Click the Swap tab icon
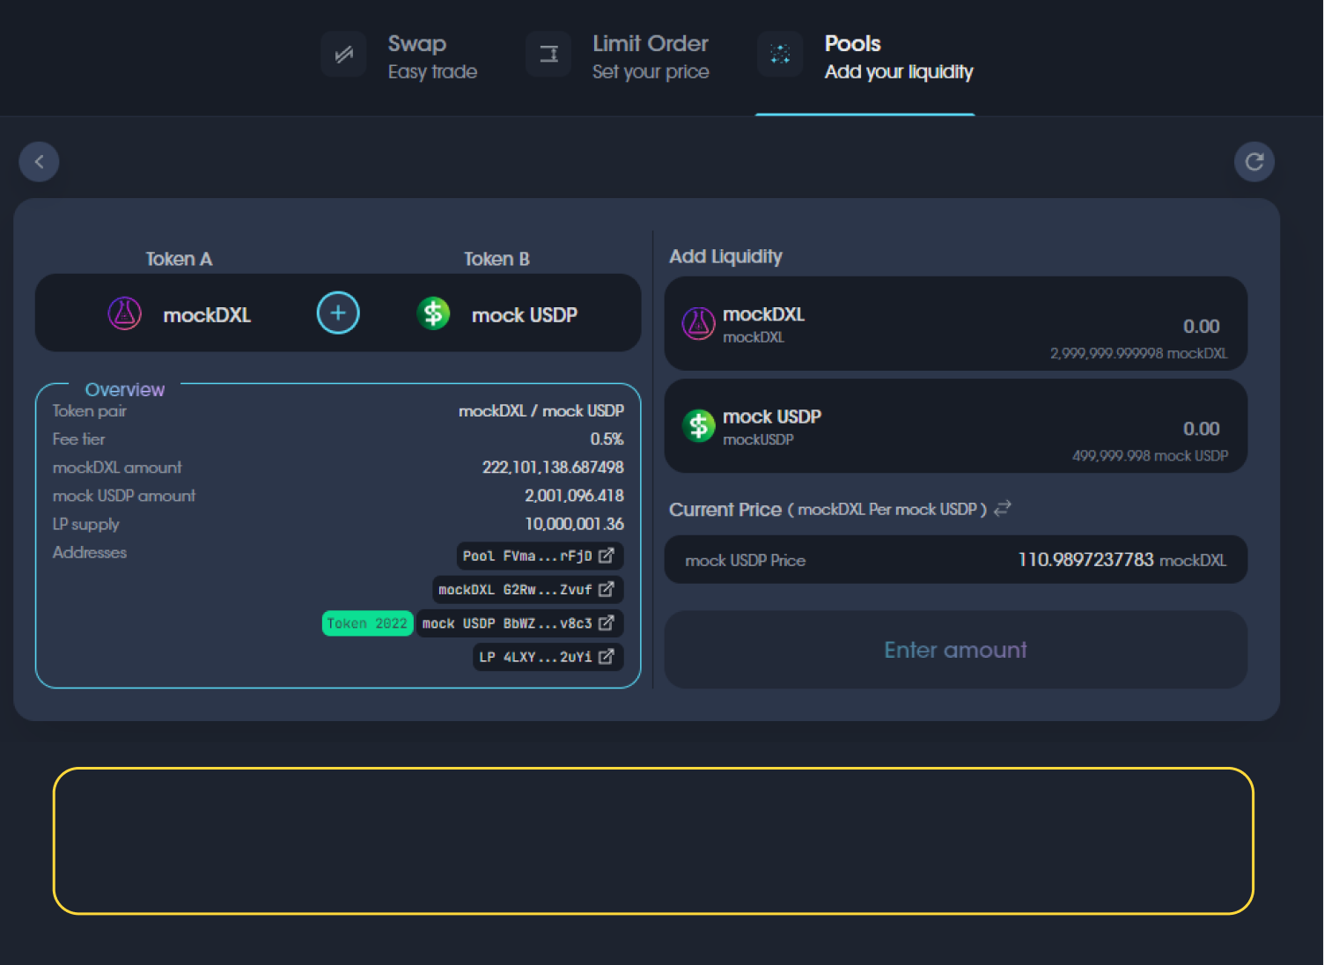 [343, 55]
